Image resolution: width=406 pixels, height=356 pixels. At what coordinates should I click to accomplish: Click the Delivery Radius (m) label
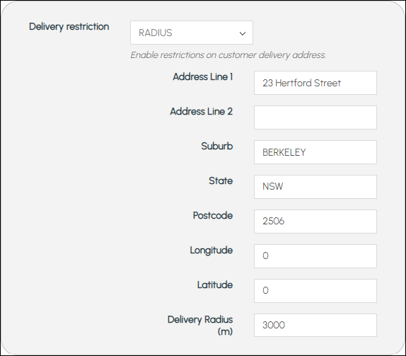200,325
